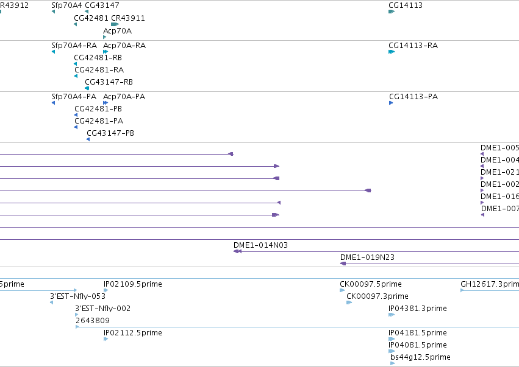
Task: Click the bs44g12.5prime EST arrow
Action: (x=393, y=363)
